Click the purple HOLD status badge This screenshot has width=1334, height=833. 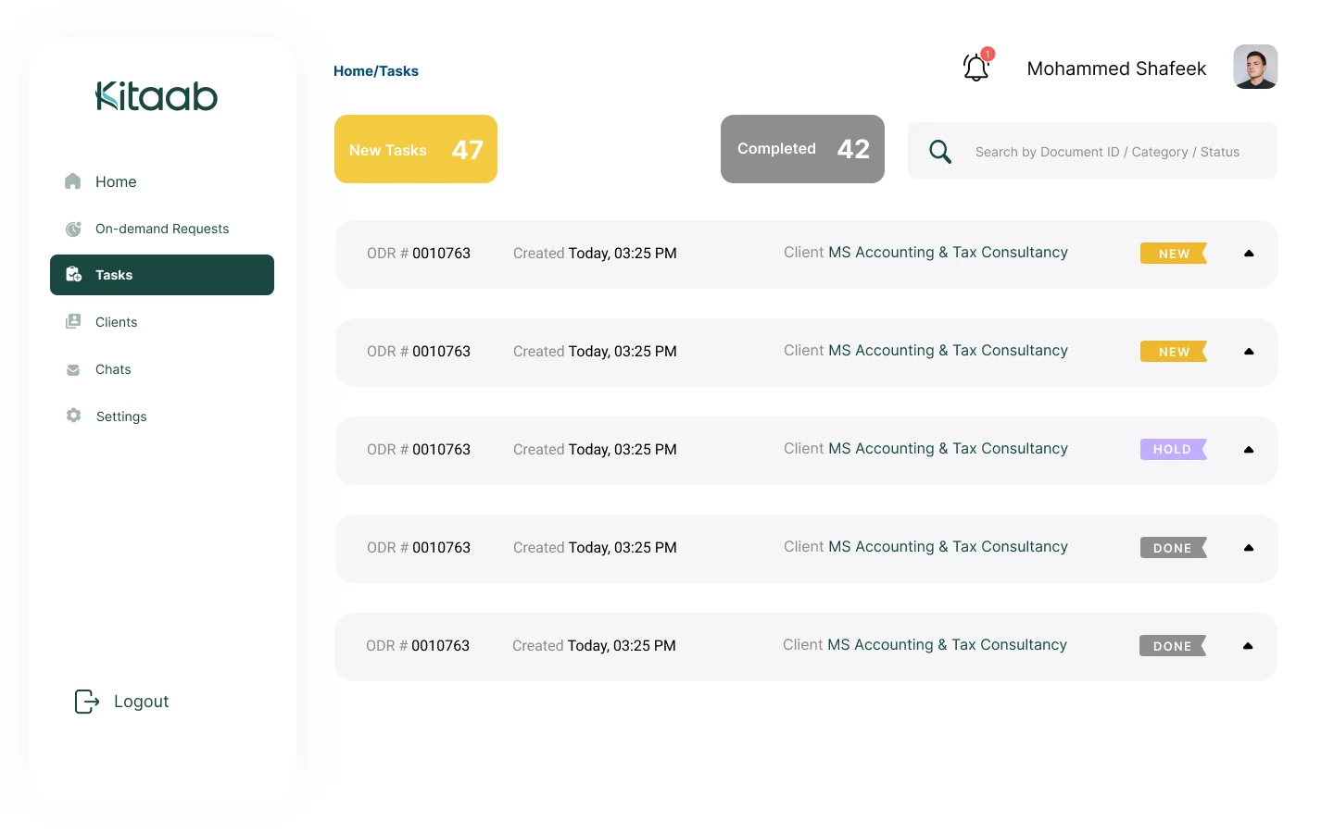click(x=1174, y=449)
